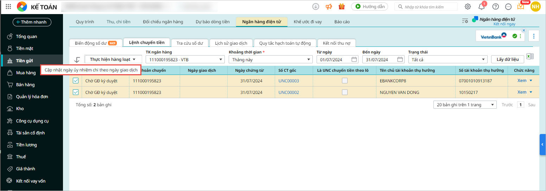Viewport: 546px width, 191px height.
Task: Tick batch transfer checkbox for NGUYEN VAN DONG
Action: 345,92
